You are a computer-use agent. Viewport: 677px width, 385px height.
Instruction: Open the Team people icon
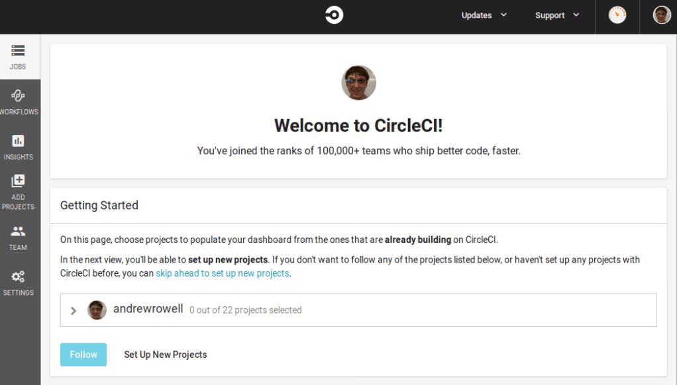click(18, 232)
